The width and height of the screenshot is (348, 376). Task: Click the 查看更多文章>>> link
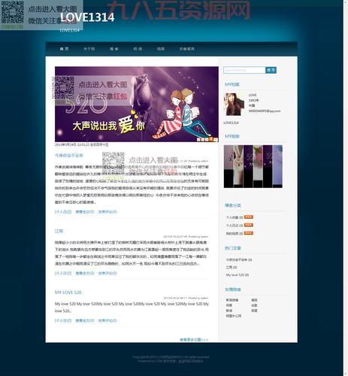[194, 340]
